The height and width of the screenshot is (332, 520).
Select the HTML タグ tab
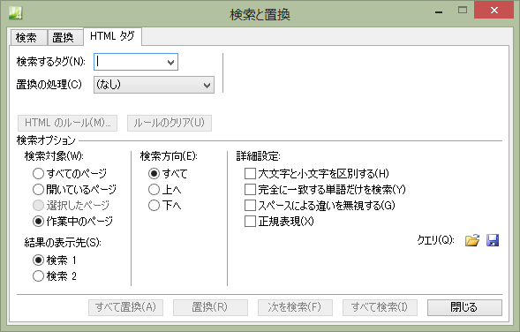(x=112, y=36)
